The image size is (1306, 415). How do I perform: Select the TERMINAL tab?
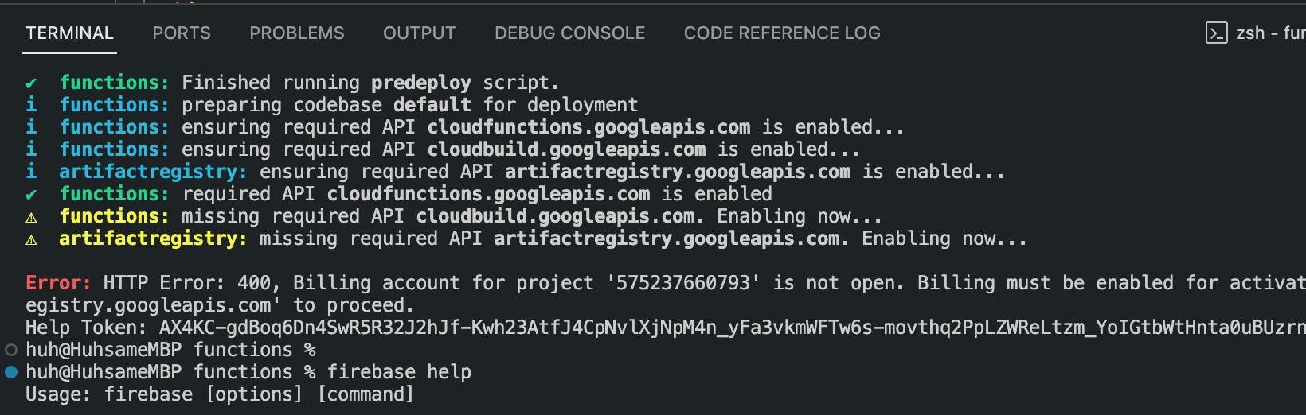[69, 33]
